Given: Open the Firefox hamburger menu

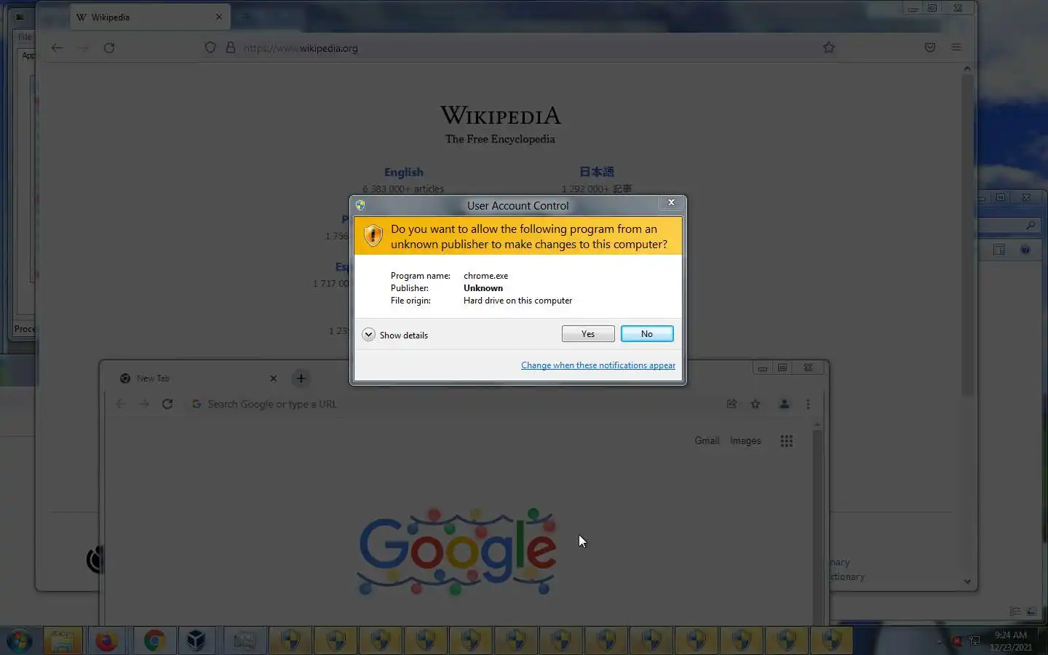Looking at the screenshot, I should pos(956,47).
